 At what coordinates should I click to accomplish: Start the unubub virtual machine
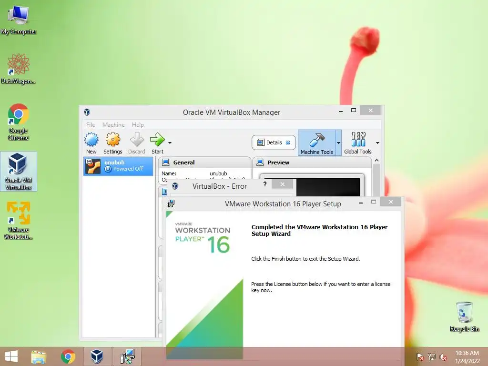[157, 143]
